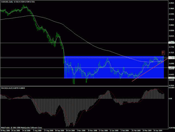Click the 0.7790 price scale value
Image resolution: width=175 pixels, height=132 pixels.
(172, 47)
